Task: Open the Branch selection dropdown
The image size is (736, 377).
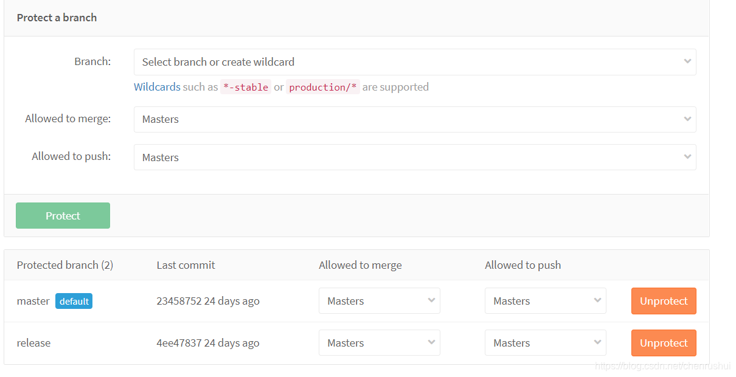Action: tap(414, 62)
